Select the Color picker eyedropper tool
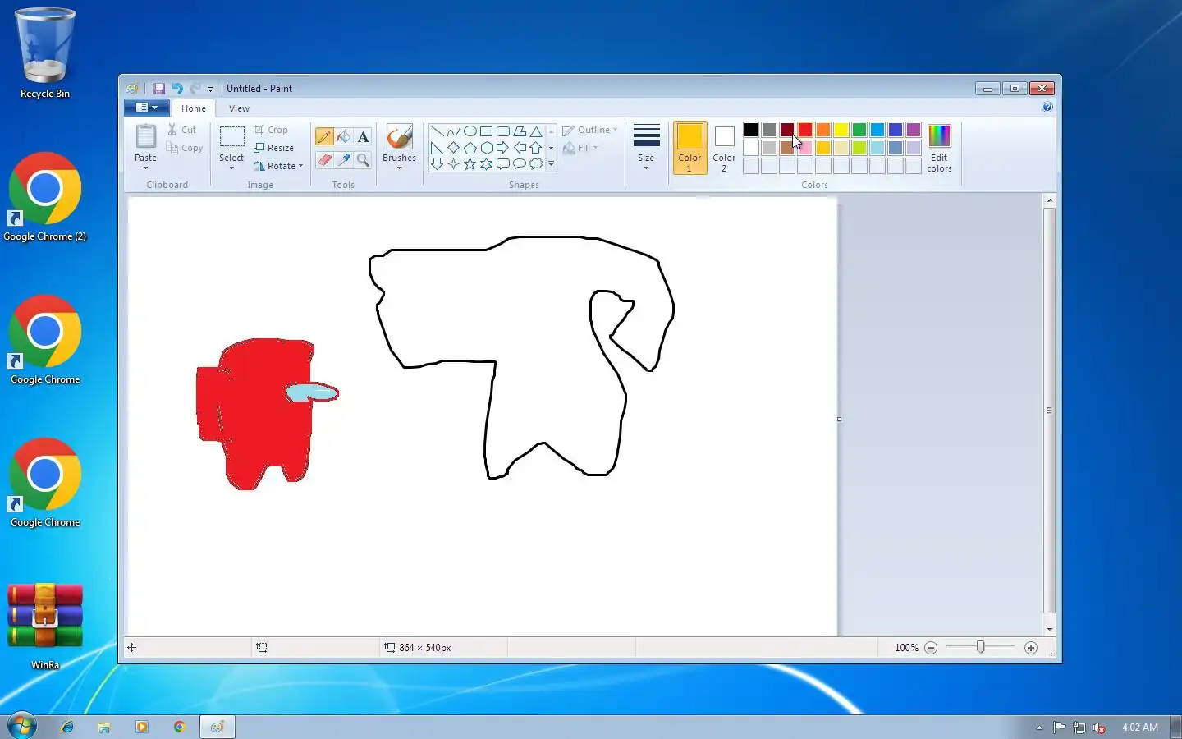1182x739 pixels. coord(344,160)
